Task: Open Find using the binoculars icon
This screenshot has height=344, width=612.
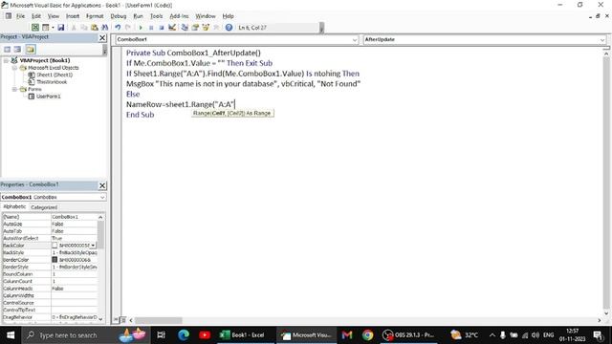Action: pos(104,28)
